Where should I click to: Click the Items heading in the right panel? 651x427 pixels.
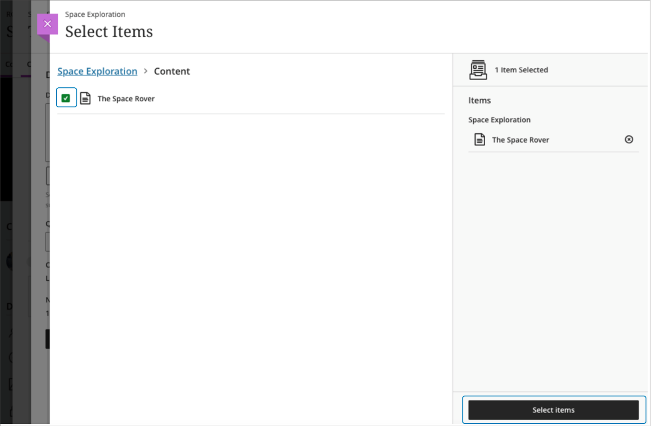pyautogui.click(x=479, y=100)
